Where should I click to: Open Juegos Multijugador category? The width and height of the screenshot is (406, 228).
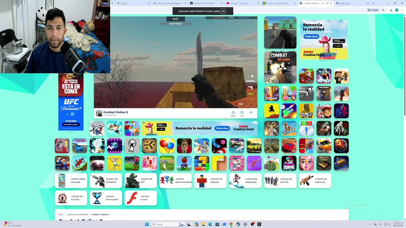176,180
